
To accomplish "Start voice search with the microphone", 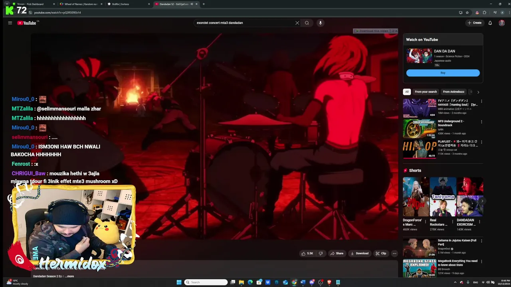I will [x=320, y=23].
